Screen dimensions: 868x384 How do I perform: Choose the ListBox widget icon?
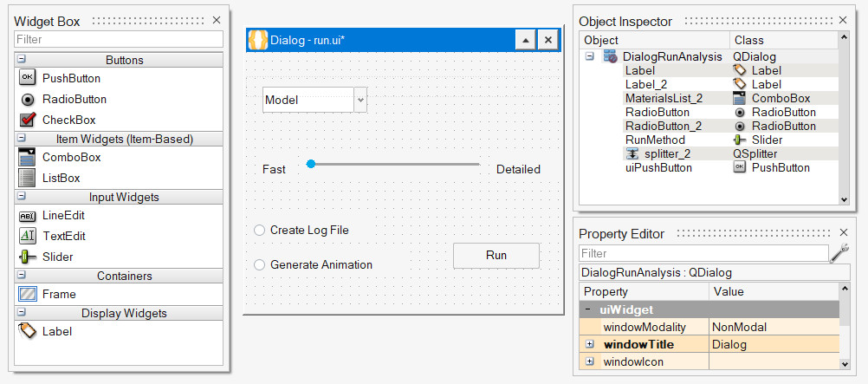pos(27,178)
